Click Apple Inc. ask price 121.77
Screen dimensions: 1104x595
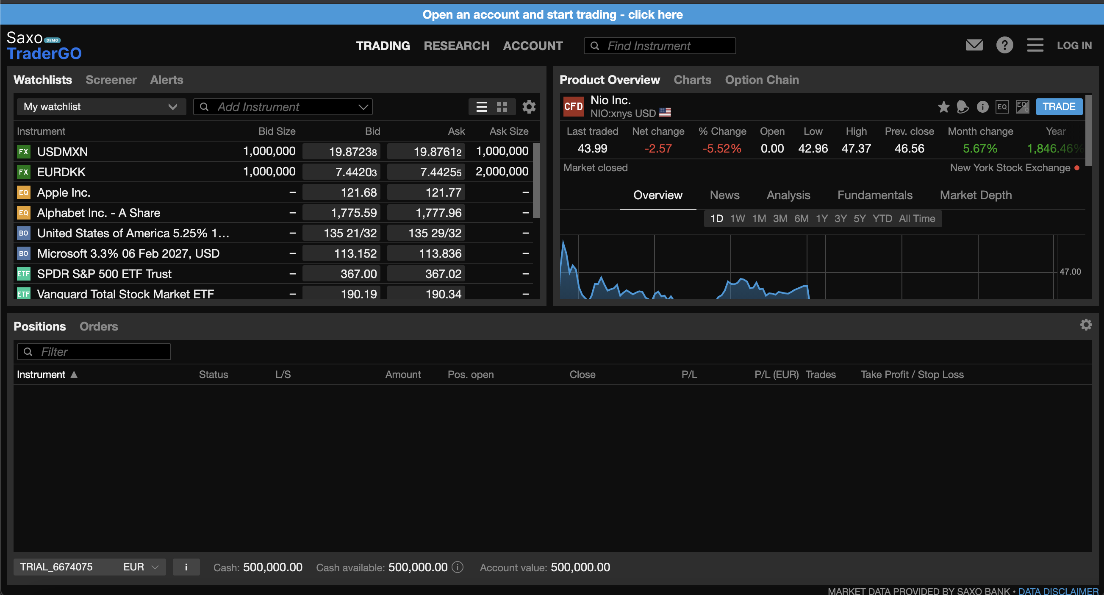[426, 192]
